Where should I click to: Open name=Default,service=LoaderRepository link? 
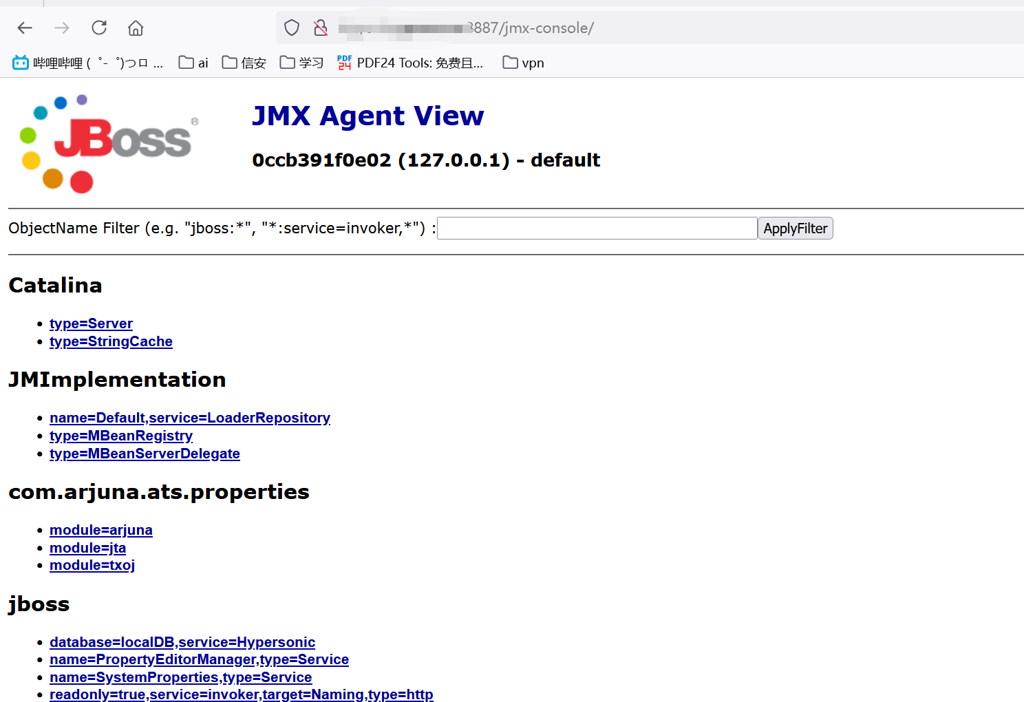click(190, 418)
